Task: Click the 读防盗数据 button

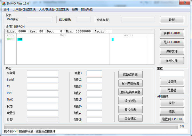Action: tap(131, 74)
